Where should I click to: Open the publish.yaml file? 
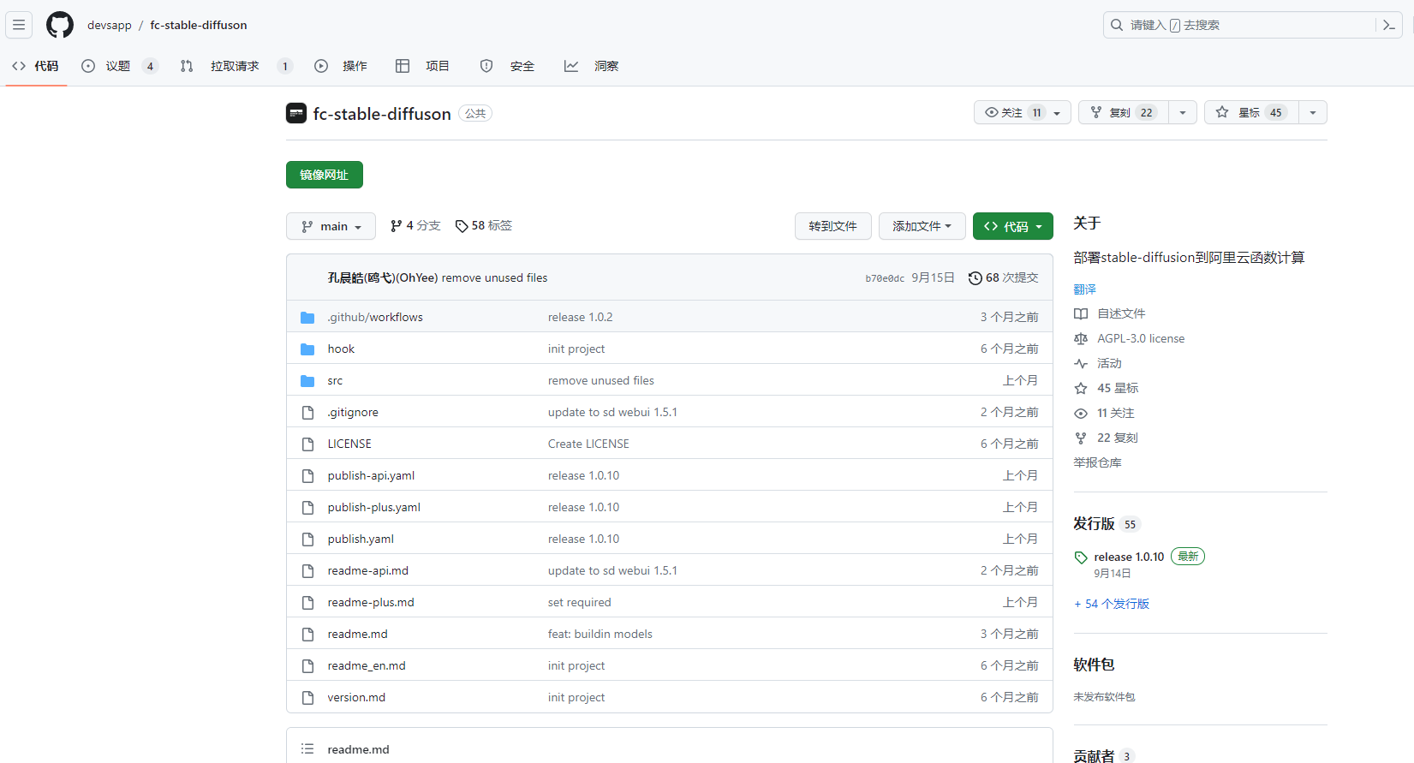click(361, 539)
